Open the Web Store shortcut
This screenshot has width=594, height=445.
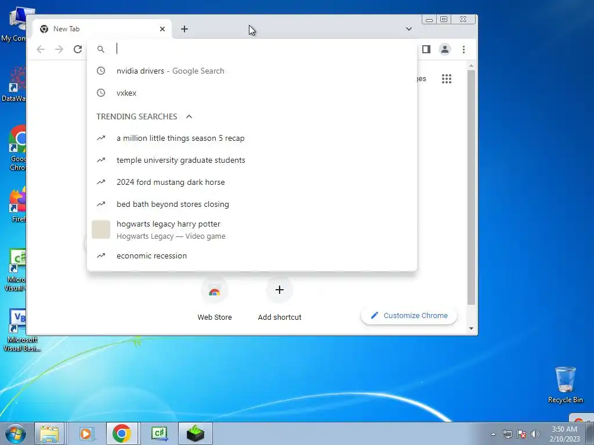coord(215,299)
